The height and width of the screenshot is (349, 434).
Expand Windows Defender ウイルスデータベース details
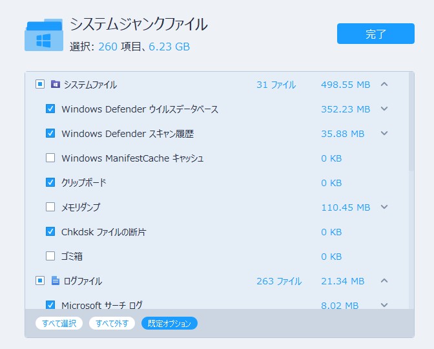coord(384,109)
